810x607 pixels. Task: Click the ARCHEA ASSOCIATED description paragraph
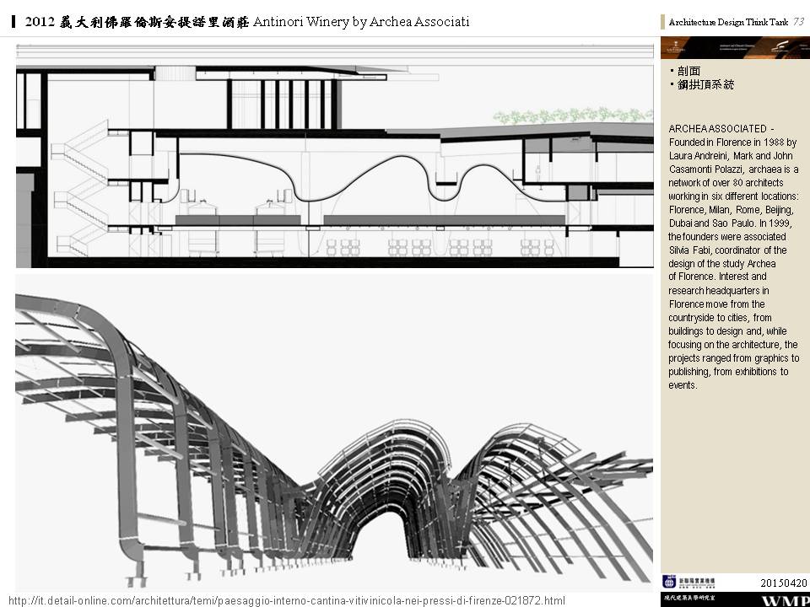pos(732,257)
